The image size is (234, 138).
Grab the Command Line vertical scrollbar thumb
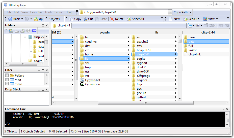(227, 120)
